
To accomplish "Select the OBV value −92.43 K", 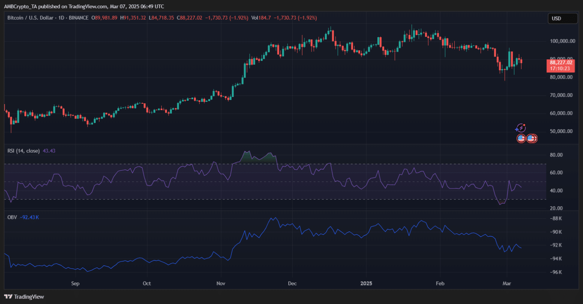I will click(29, 217).
